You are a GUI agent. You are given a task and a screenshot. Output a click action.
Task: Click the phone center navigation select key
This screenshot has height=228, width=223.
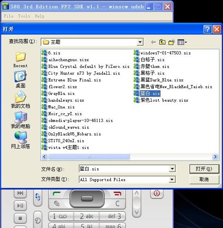click(x=87, y=198)
